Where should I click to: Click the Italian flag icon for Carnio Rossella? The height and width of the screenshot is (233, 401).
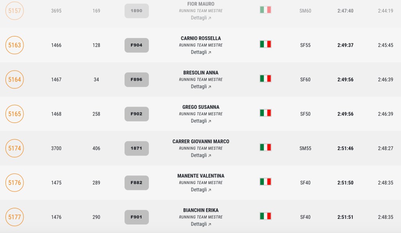coord(266,44)
